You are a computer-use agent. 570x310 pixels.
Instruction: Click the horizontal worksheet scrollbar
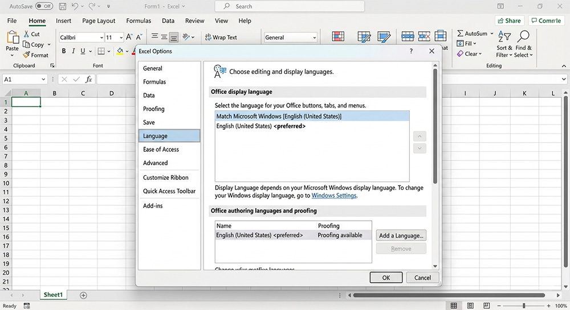coord(449,295)
